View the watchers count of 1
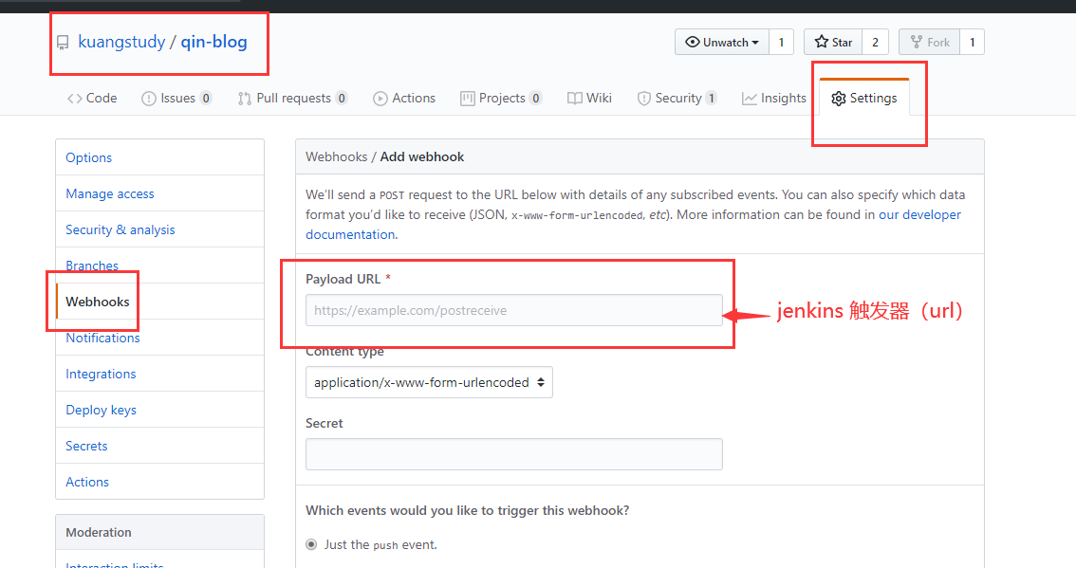 tap(781, 42)
